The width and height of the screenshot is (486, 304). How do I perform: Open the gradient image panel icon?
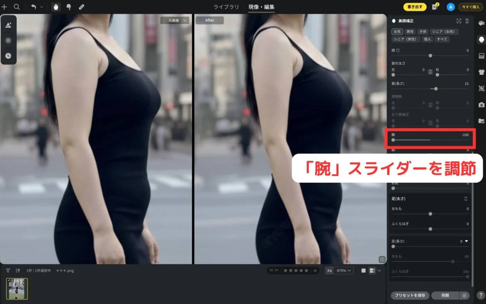tap(481, 56)
